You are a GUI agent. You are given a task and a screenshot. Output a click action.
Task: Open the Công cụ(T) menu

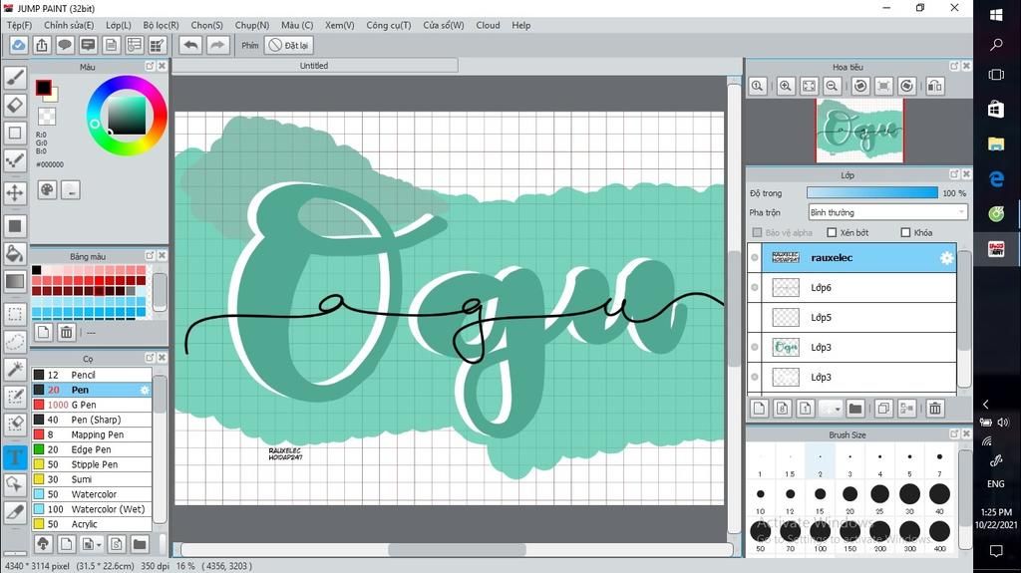[x=389, y=25]
